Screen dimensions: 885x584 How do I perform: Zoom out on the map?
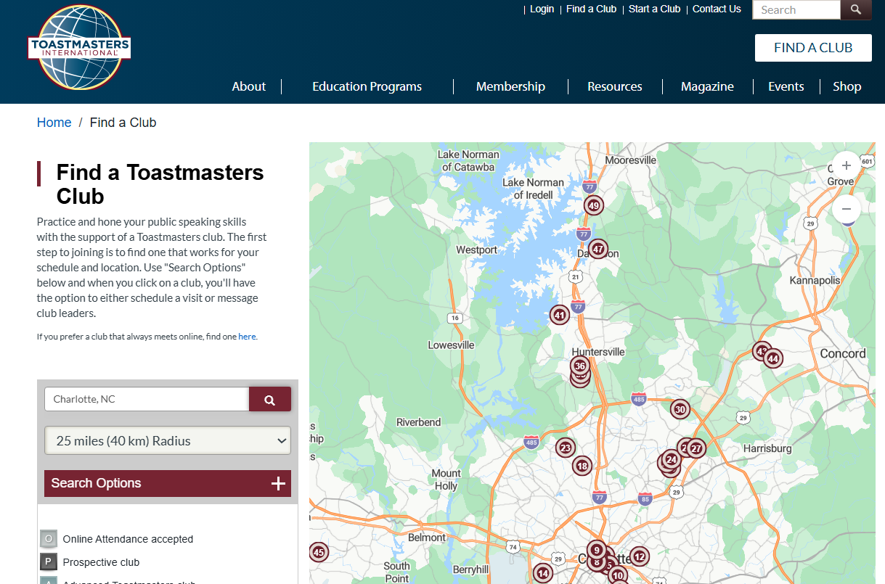[x=846, y=209]
